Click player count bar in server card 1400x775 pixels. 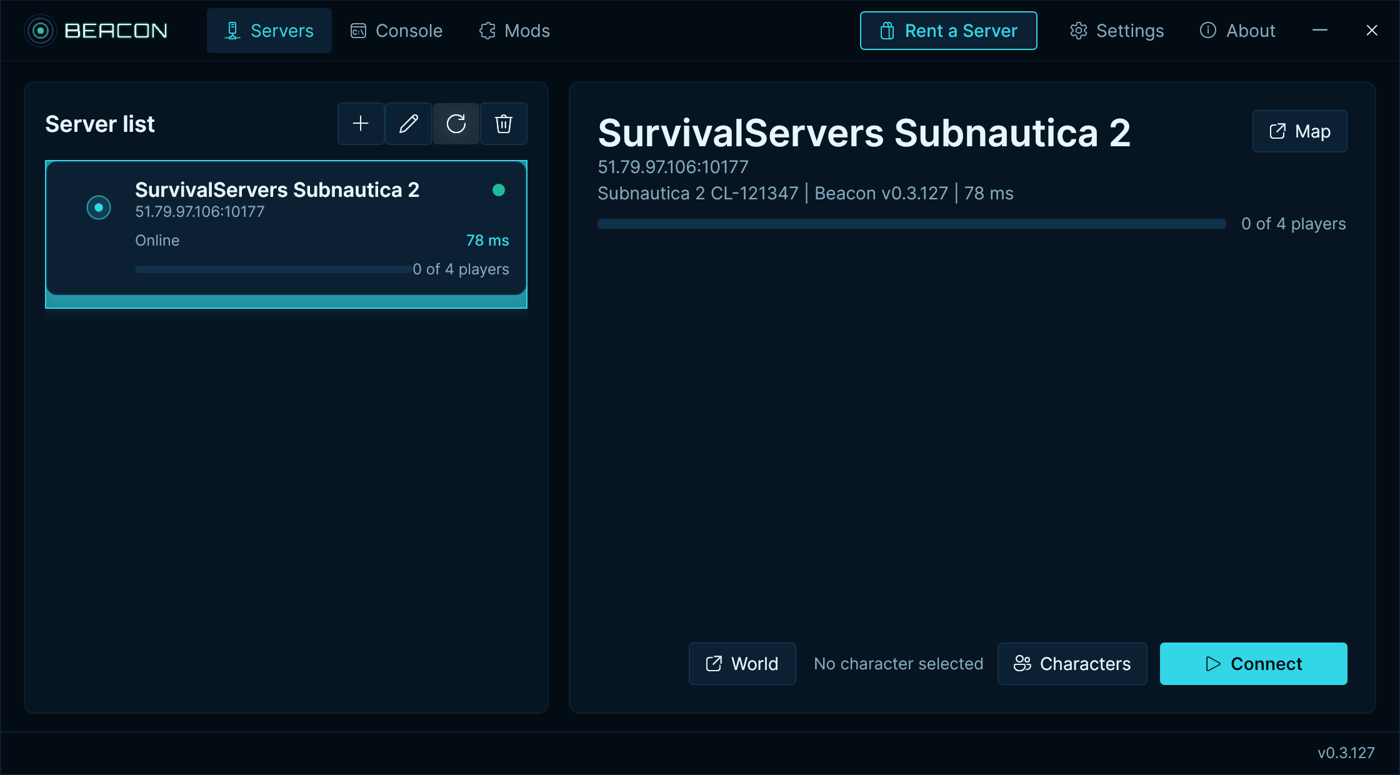(273, 269)
